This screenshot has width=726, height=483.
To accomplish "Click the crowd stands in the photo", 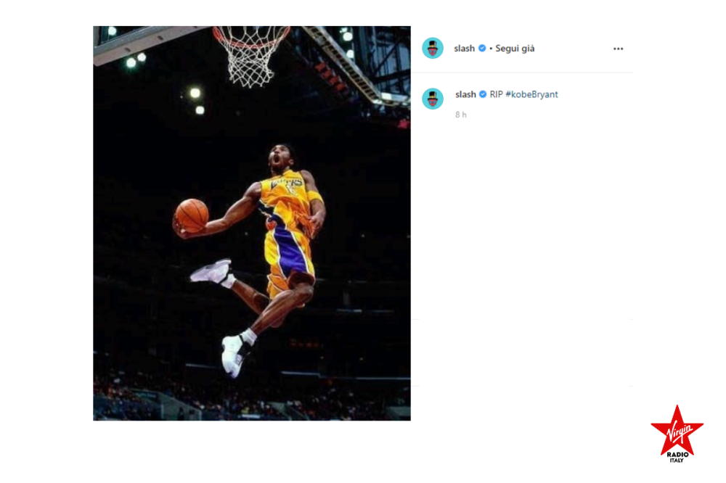I will 251,397.
